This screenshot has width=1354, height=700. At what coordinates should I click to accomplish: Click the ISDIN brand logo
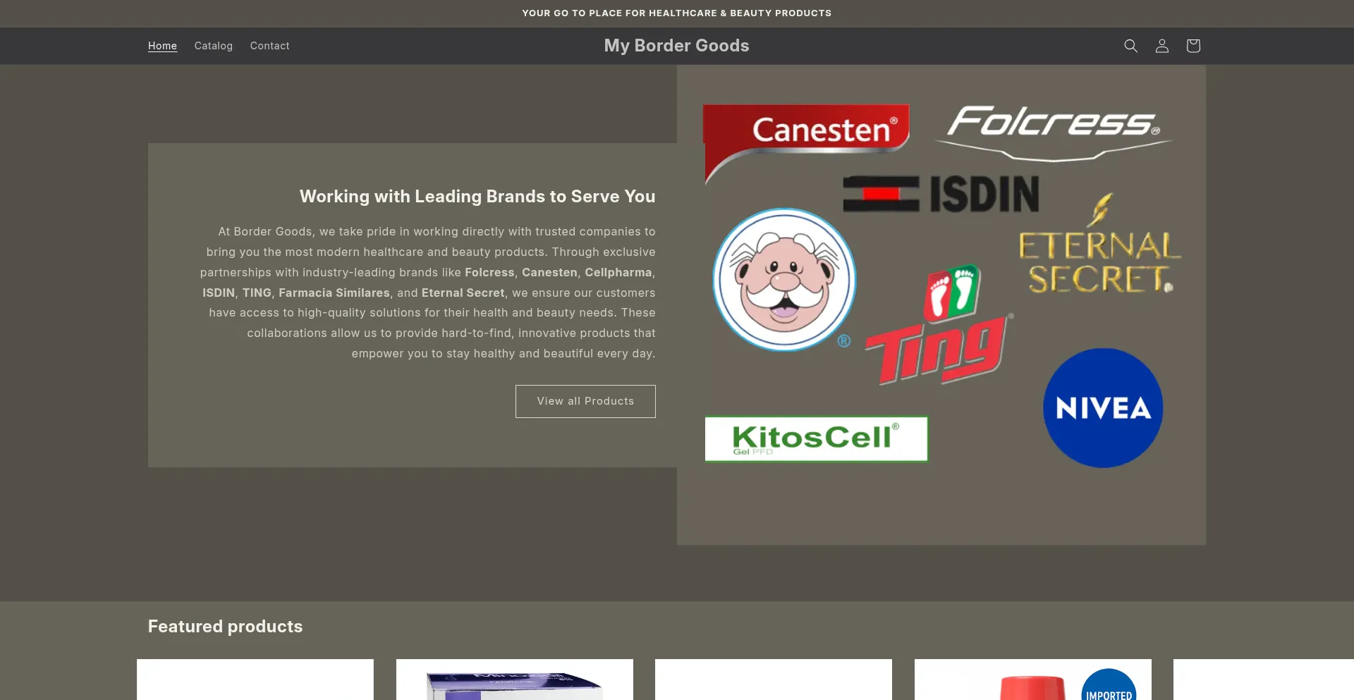click(941, 194)
